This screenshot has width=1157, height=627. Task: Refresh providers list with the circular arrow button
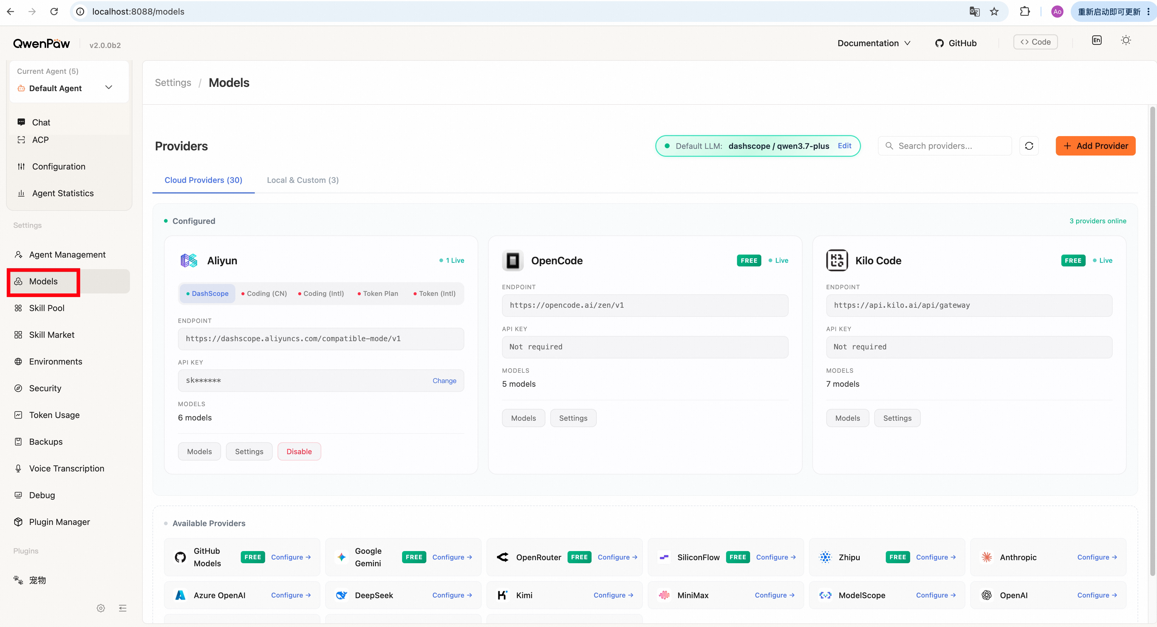point(1029,146)
